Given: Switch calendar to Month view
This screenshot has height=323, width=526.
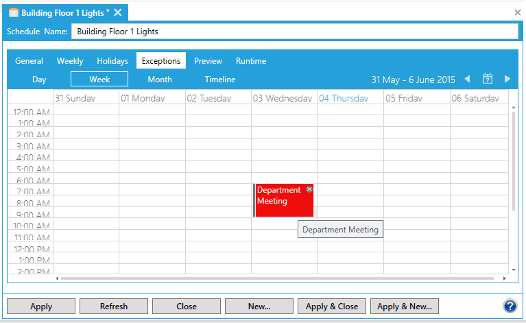Looking at the screenshot, I should click(x=160, y=80).
